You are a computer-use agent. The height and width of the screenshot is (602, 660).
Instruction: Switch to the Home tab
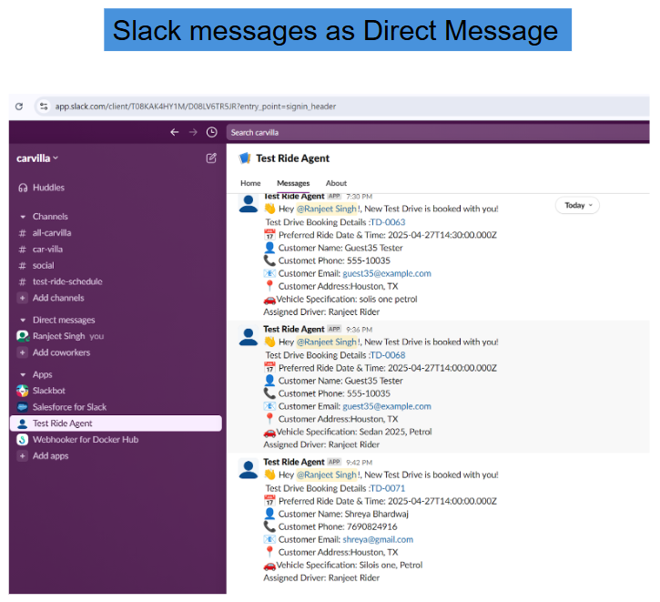[250, 183]
